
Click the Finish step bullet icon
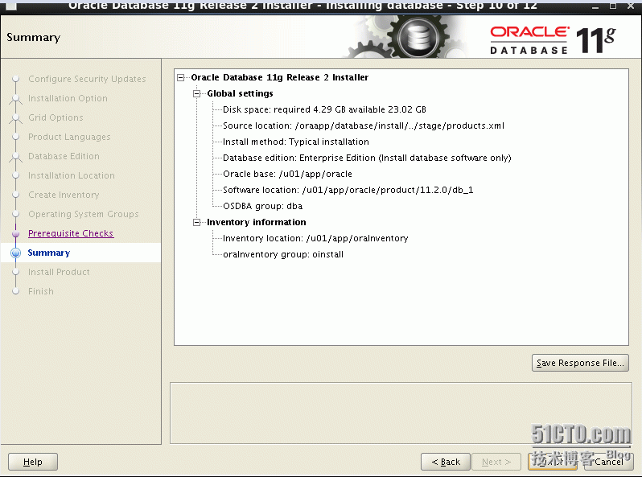pyautogui.click(x=15, y=291)
